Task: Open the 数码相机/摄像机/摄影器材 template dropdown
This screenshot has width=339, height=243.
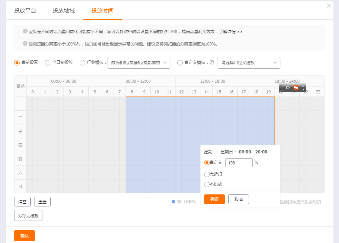Action: pos(138,63)
